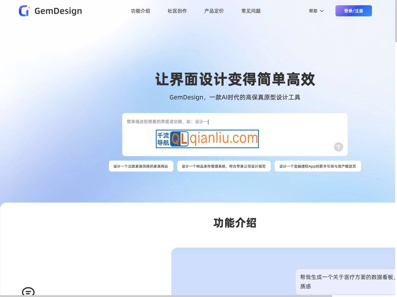This screenshot has width=397, height=297.
Task: Click the 物品库存管理系统 suggestion chip
Action: point(224,166)
